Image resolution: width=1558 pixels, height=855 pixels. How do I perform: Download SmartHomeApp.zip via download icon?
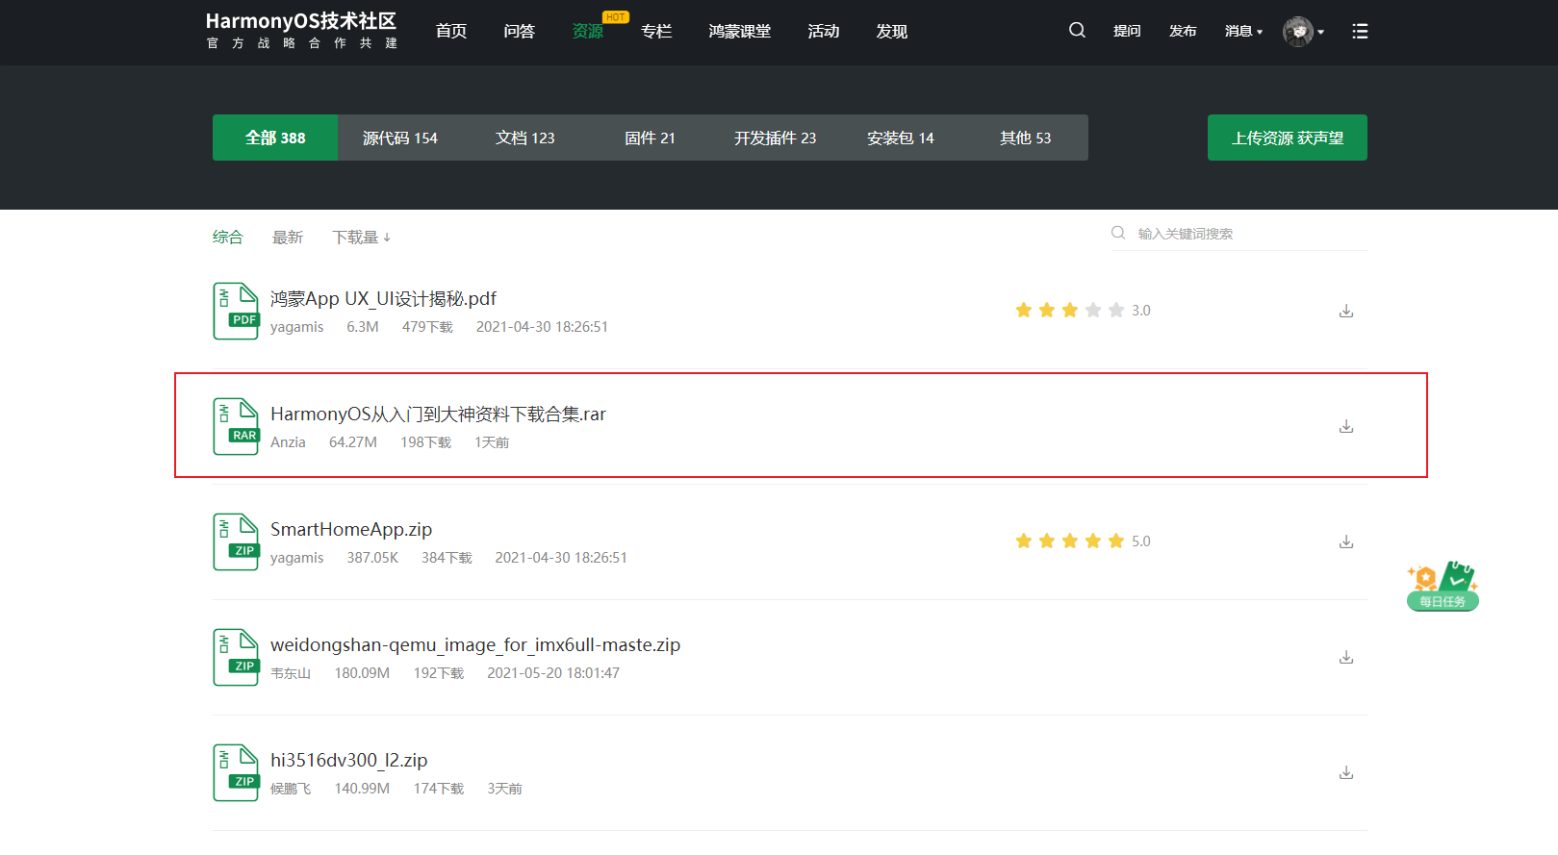[1346, 541]
